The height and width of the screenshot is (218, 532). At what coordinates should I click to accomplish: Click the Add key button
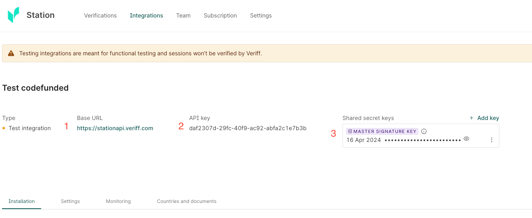[x=484, y=118]
